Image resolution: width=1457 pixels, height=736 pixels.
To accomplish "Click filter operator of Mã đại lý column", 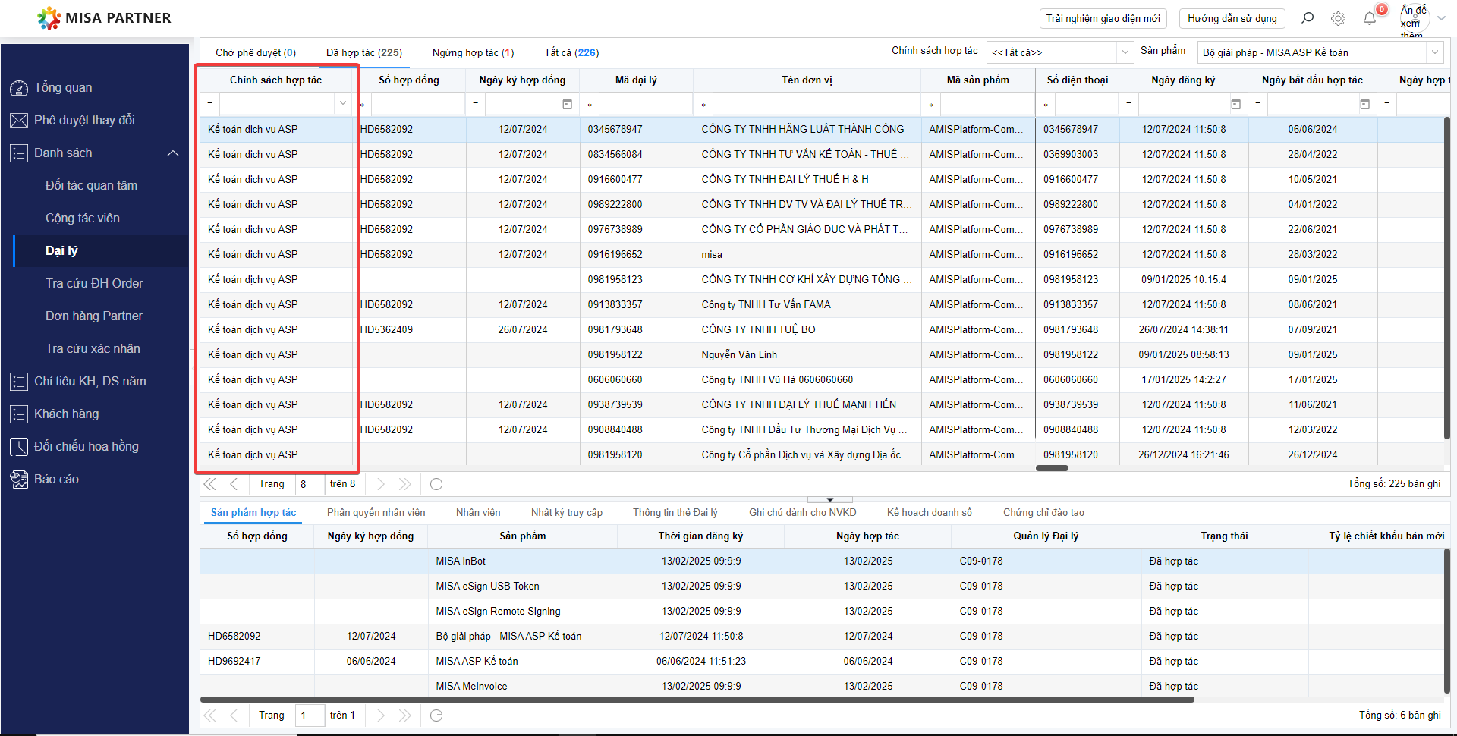I will pos(590,105).
